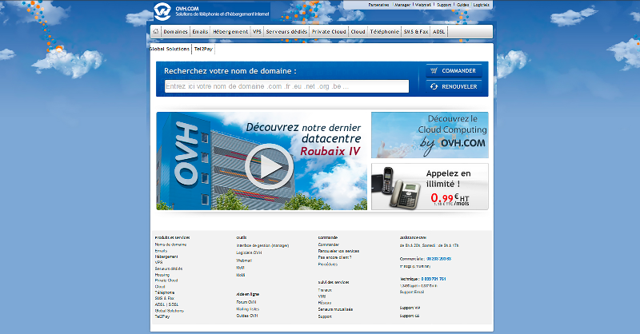This screenshot has height=334, width=640.
Task: Click the RENOUVELER button
Action: pyautogui.click(x=454, y=86)
